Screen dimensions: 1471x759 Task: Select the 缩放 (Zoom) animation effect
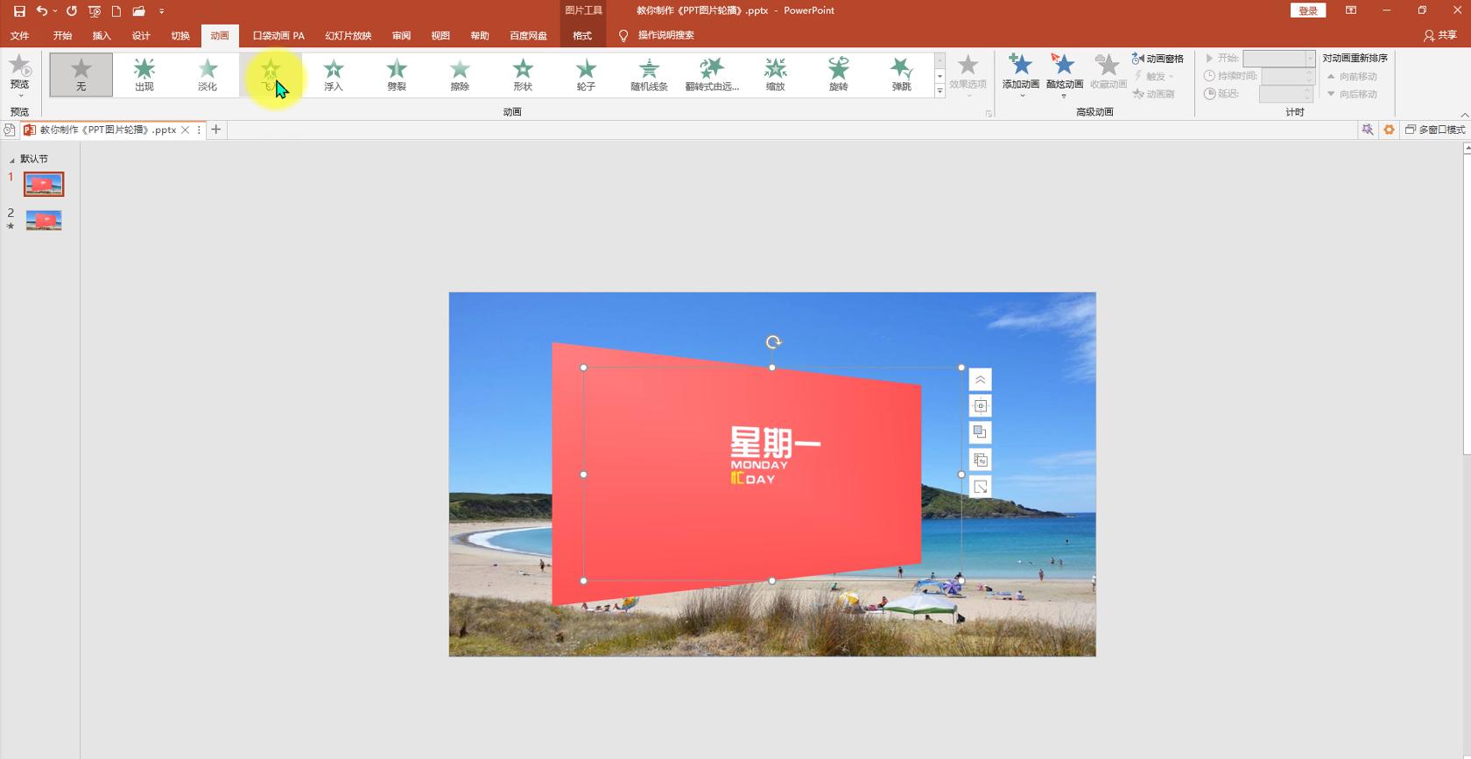(775, 74)
